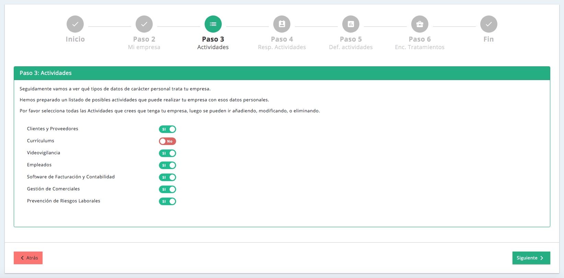Image resolution: width=564 pixels, height=278 pixels.
Task: Select the Paso 3 step label
Action: [x=213, y=39]
